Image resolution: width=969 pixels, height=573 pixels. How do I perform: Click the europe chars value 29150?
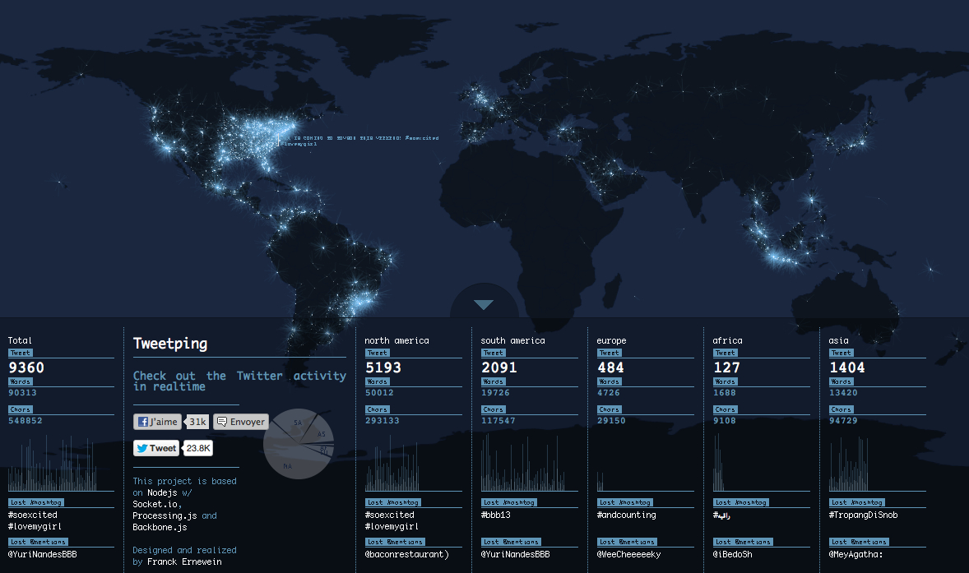tap(611, 420)
